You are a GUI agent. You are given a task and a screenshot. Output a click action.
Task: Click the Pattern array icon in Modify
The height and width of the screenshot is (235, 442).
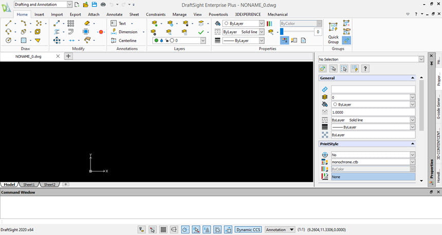click(71, 24)
